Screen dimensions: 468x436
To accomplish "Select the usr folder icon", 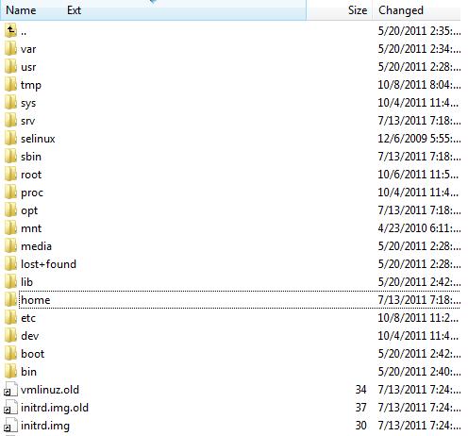I will click(x=10, y=67).
